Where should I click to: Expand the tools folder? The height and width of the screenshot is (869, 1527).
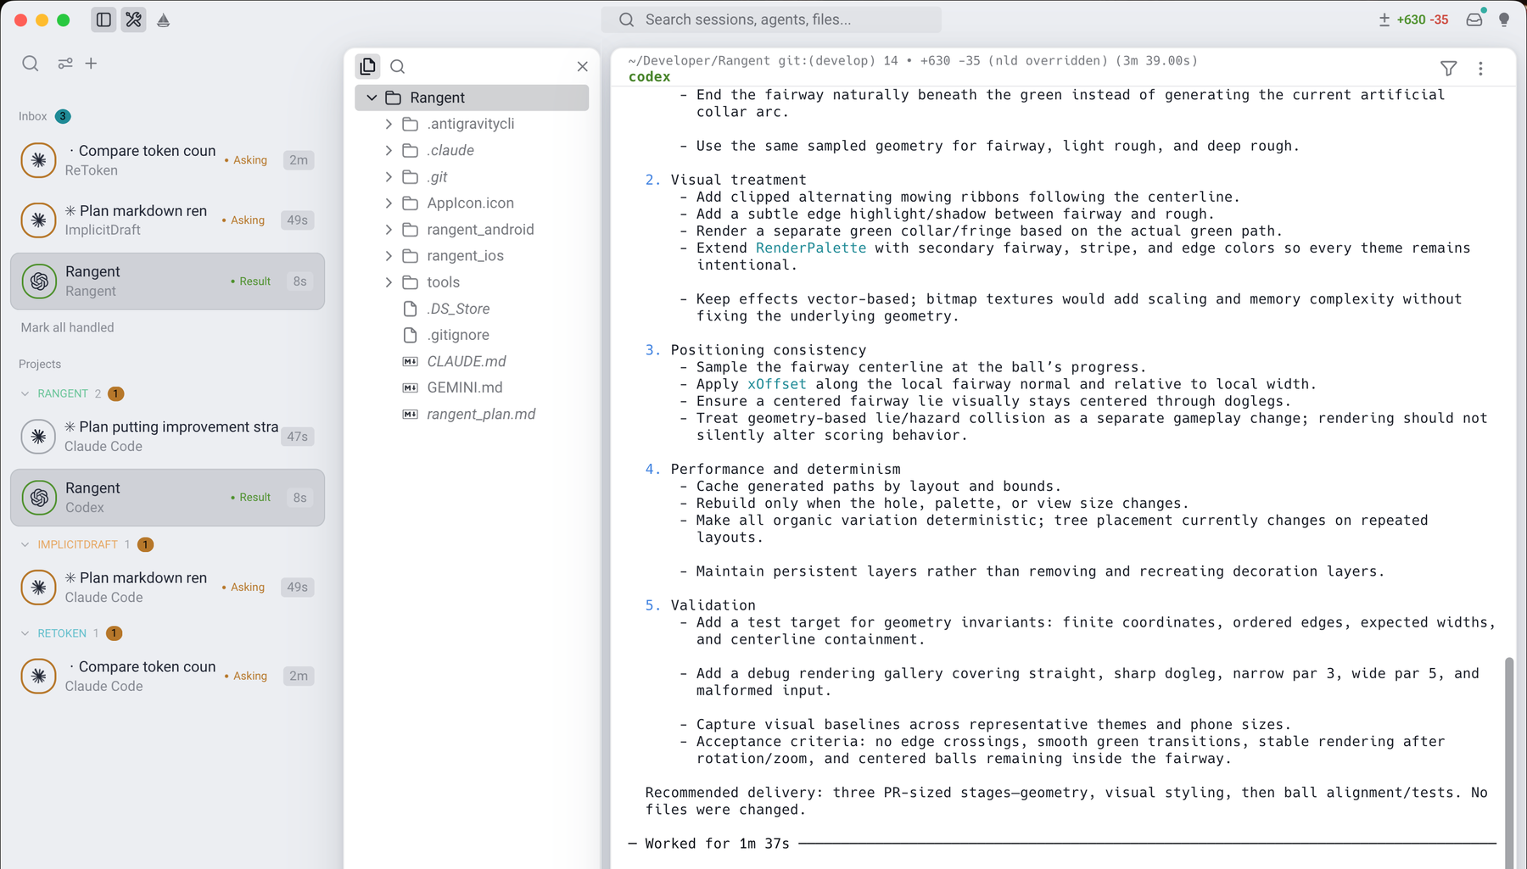point(389,282)
